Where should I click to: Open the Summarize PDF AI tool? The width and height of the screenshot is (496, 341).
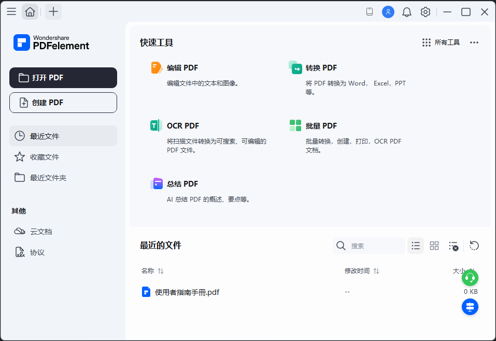pos(182,184)
